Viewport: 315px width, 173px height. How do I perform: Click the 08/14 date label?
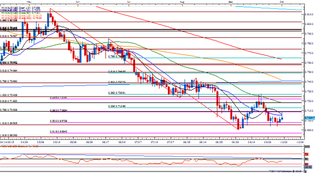203,142
